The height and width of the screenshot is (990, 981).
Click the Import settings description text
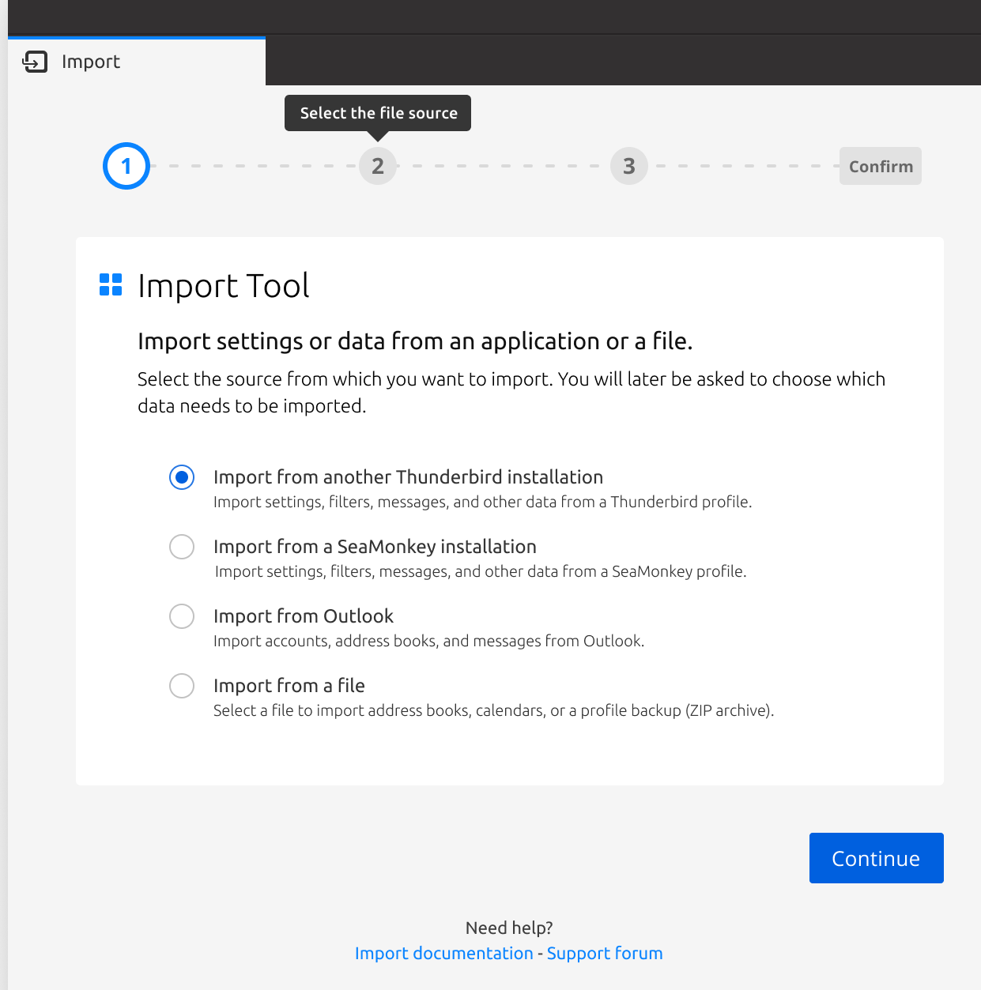tap(482, 502)
